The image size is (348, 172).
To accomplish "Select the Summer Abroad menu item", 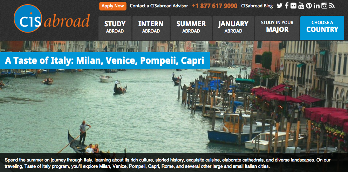I will [x=191, y=28].
